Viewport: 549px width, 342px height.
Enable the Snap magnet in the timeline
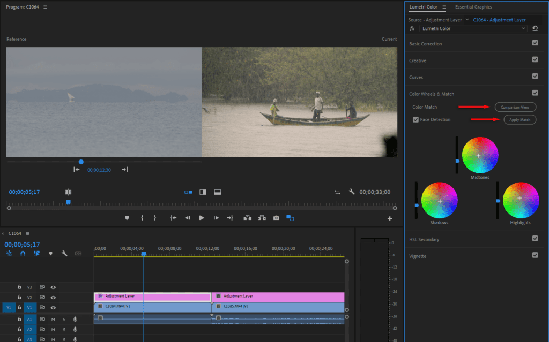[23, 253]
